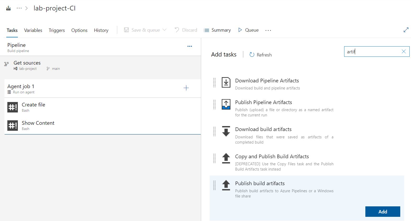This screenshot has width=411, height=221.
Task: Queue the build pipeline
Action: (x=248, y=30)
